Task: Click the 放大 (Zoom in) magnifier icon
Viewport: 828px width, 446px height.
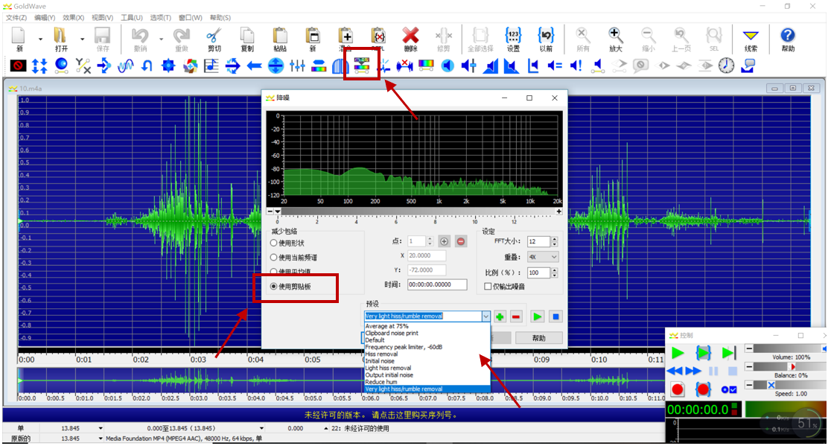Action: [x=615, y=35]
